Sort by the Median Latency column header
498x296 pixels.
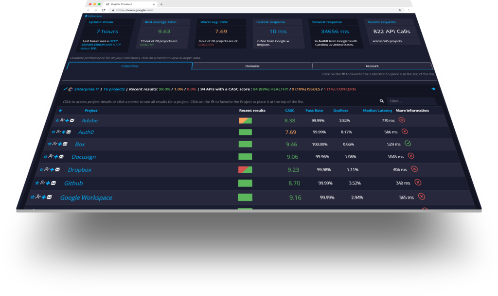tap(377, 111)
